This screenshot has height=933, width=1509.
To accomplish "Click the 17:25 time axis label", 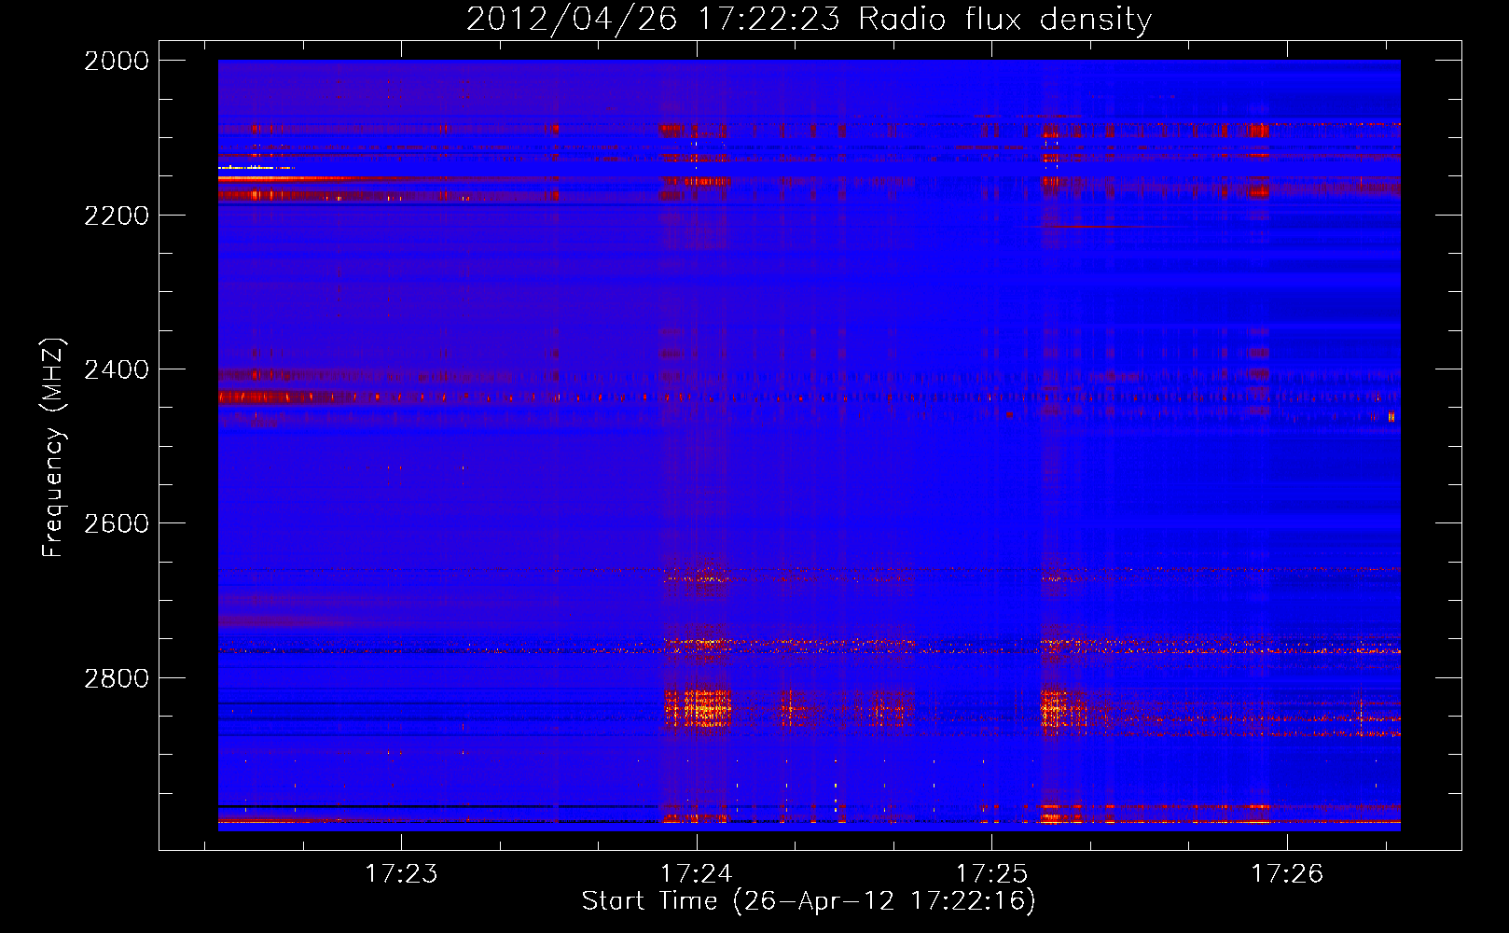I will [x=991, y=873].
